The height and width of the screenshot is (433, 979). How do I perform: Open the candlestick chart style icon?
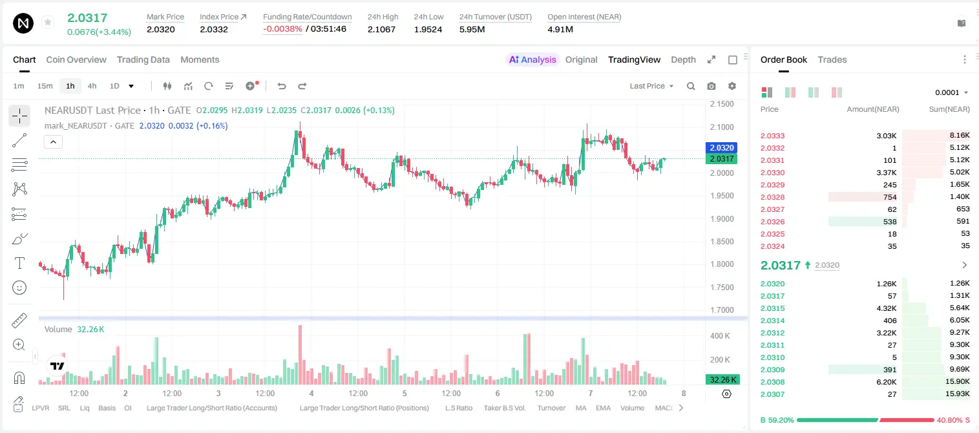pyautogui.click(x=167, y=86)
